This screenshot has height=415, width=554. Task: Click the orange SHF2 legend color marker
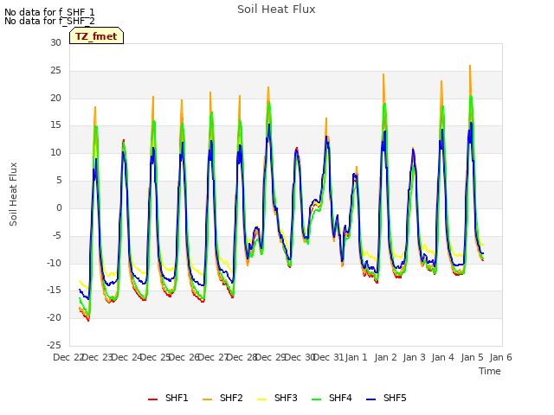point(208,399)
